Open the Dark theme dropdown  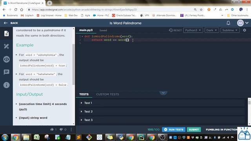[212, 30]
